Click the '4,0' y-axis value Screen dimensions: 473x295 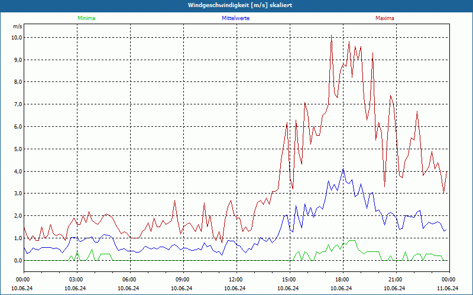point(18,171)
